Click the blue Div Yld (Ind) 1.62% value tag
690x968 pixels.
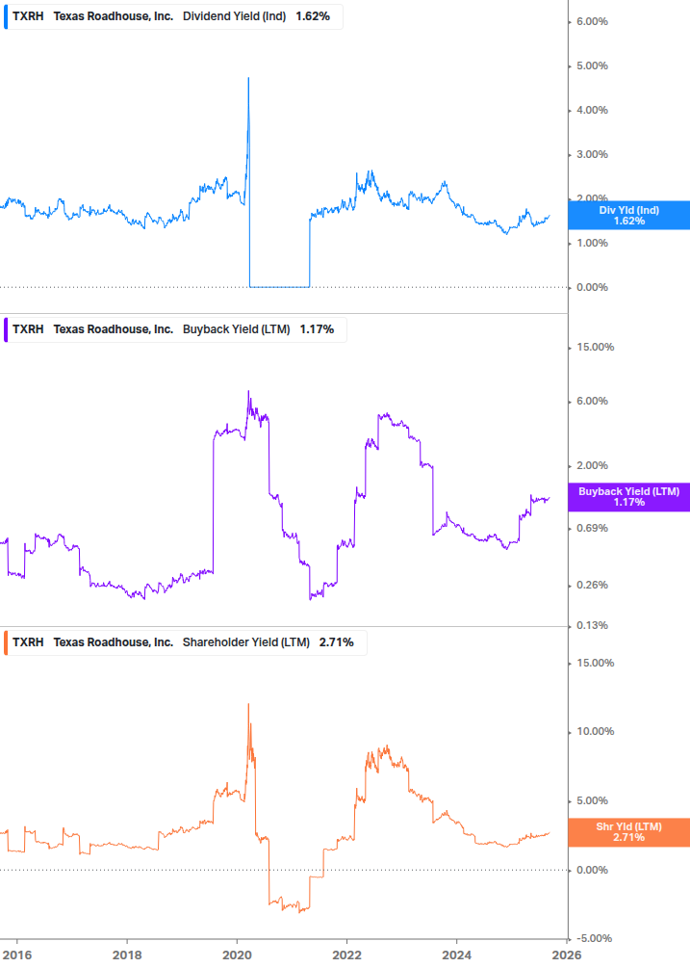[x=629, y=216]
